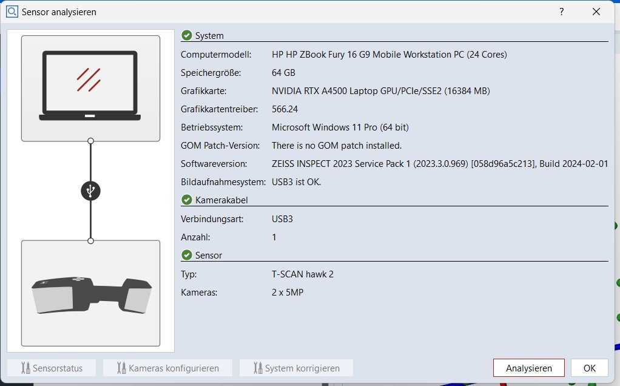Select the Anzahl value 1

(274, 237)
